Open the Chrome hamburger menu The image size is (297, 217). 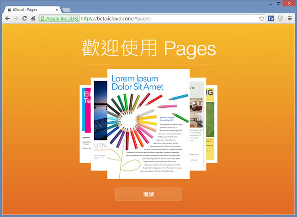pyautogui.click(x=290, y=18)
